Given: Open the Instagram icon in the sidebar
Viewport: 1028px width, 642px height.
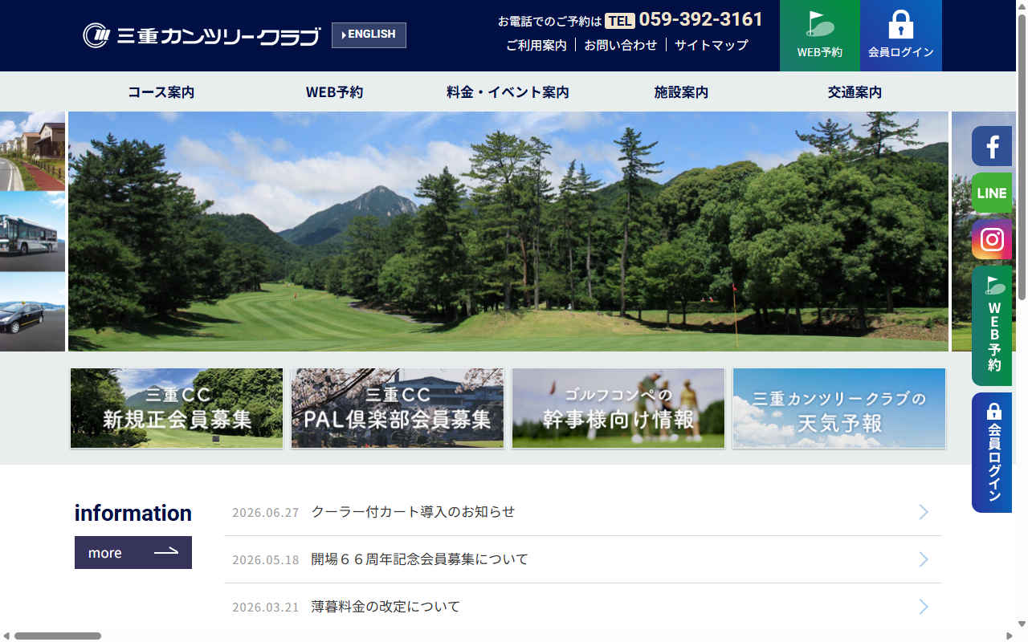Looking at the screenshot, I should (992, 239).
